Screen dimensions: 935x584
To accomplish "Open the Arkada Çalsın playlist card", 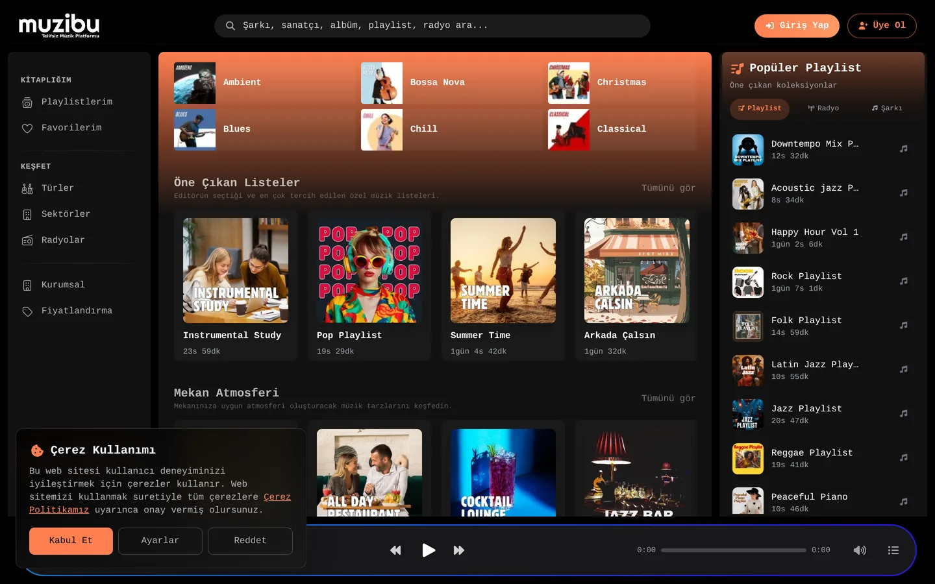I will pos(637,286).
